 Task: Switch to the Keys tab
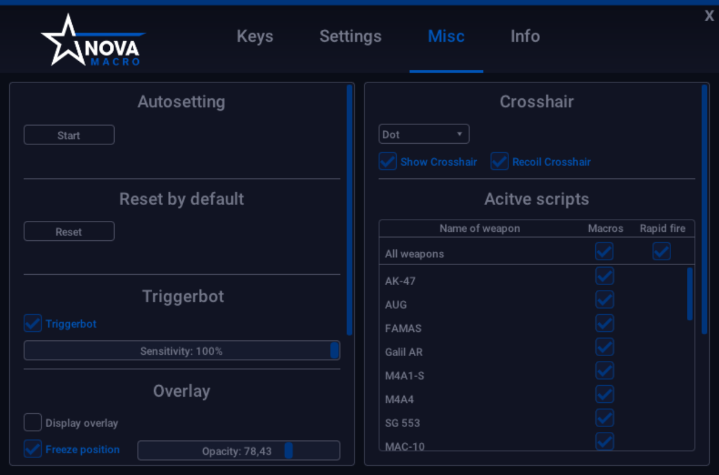pyautogui.click(x=255, y=36)
